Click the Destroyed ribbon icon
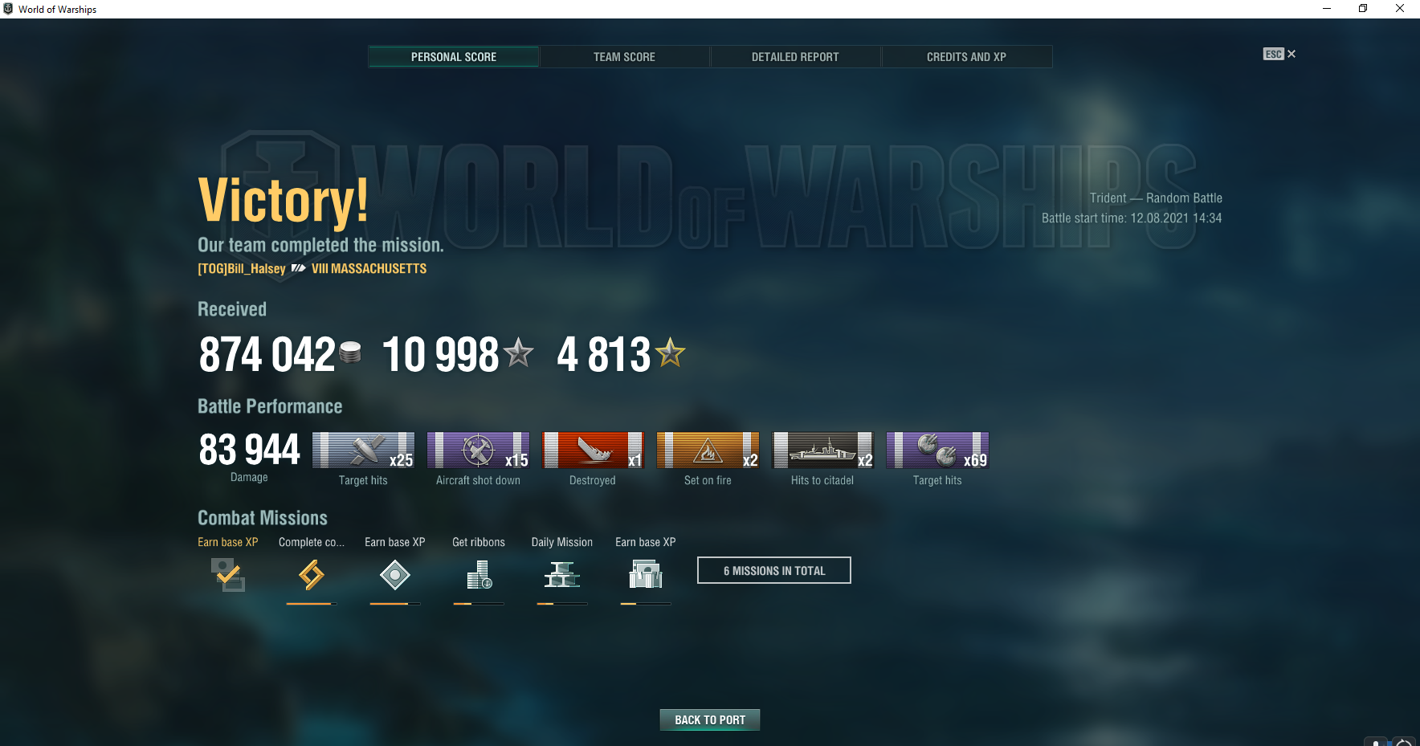The image size is (1420, 746). (x=593, y=450)
